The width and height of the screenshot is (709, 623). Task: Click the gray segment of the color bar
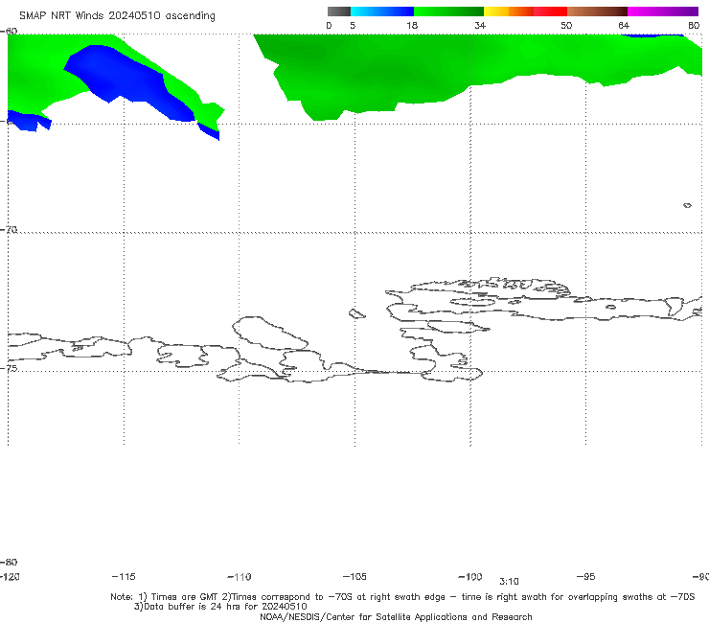tap(338, 12)
